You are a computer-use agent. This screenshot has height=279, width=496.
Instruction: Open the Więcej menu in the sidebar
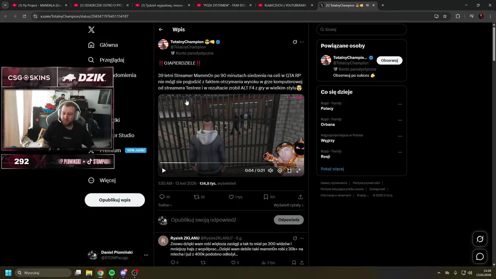click(102, 180)
